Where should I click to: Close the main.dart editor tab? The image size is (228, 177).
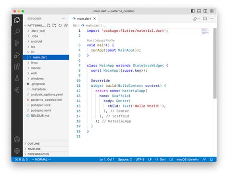95,19
